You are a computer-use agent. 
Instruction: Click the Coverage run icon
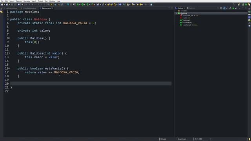pyautogui.click(x=87, y=4)
